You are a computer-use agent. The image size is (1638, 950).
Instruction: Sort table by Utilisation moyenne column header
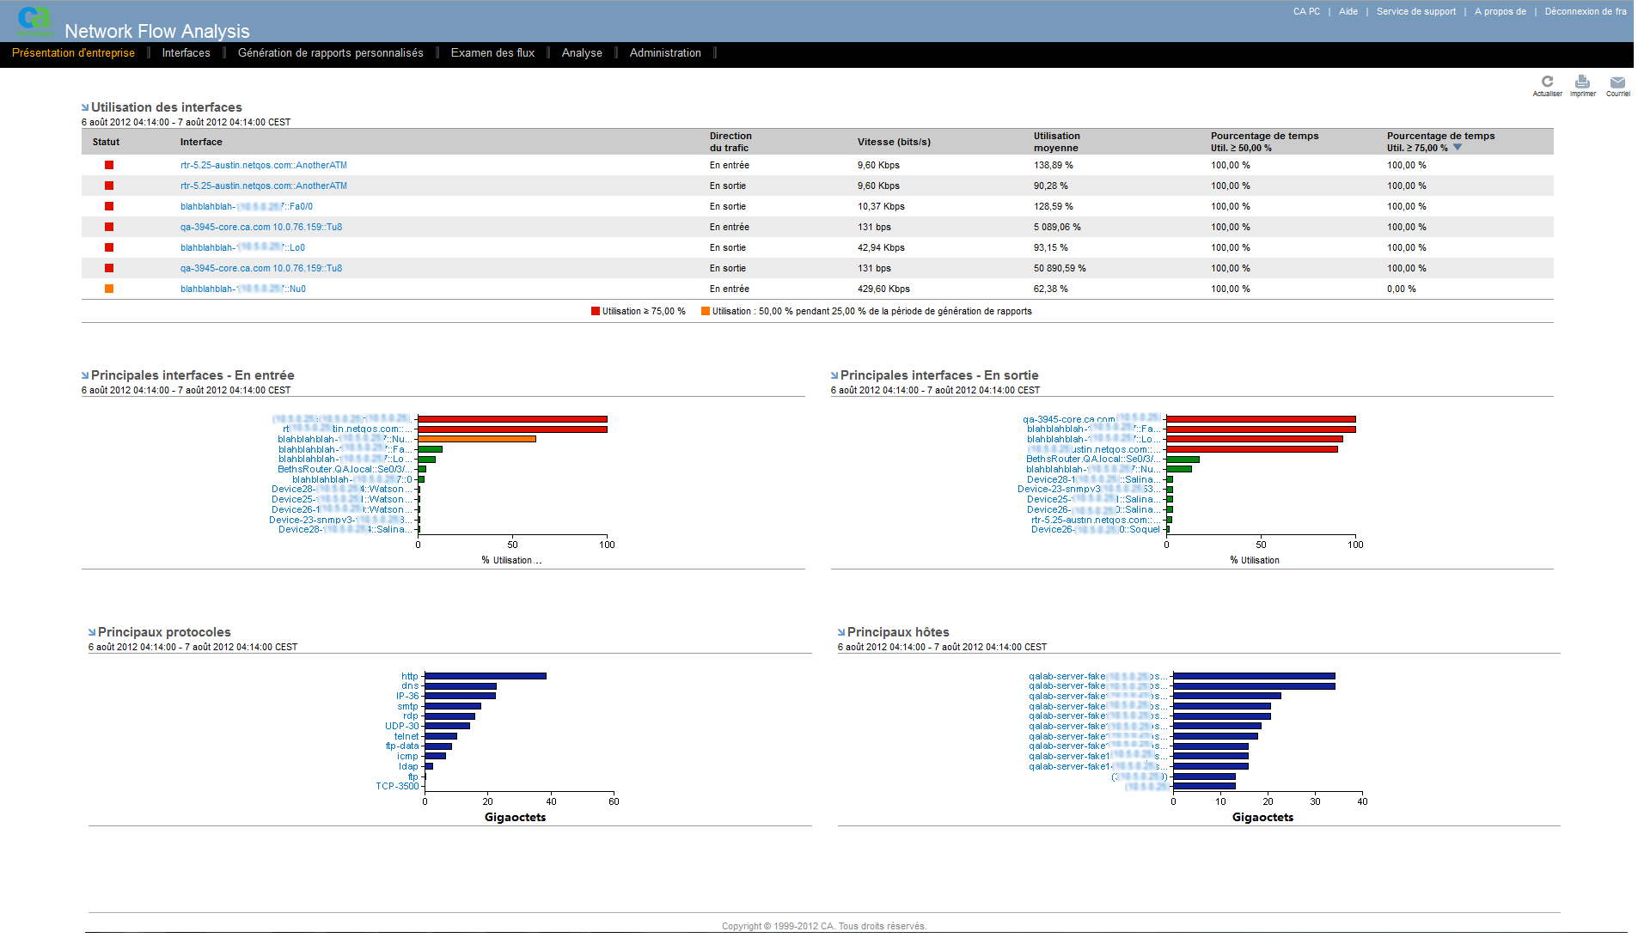pyautogui.click(x=1056, y=142)
